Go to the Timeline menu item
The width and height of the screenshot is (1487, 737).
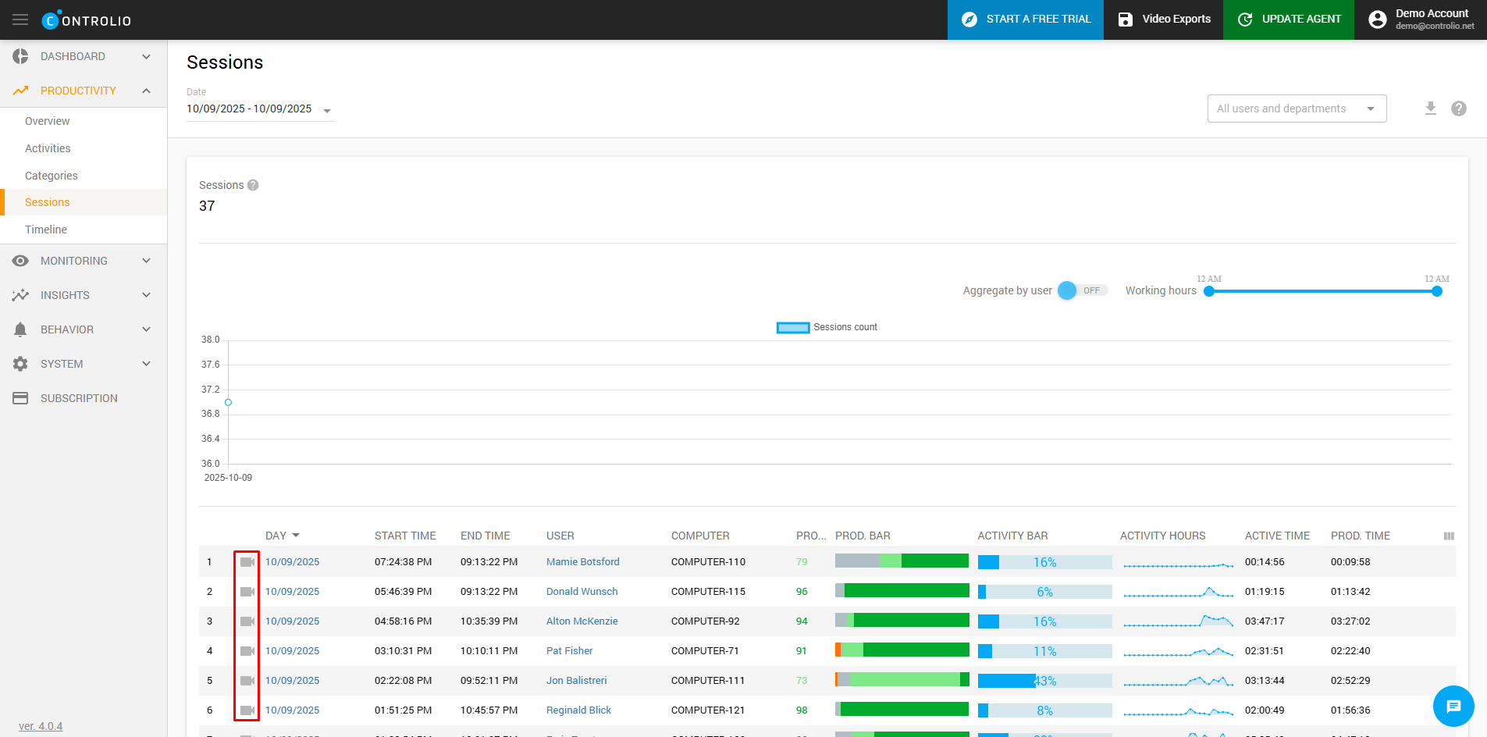[x=46, y=230]
